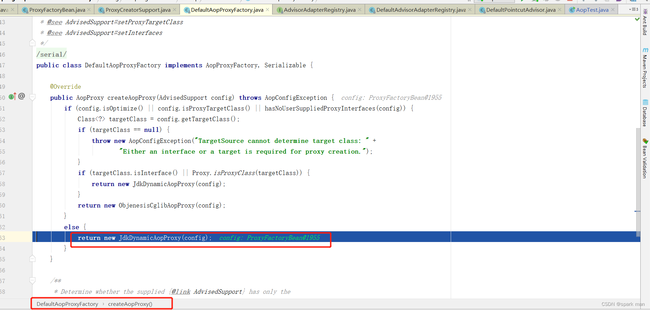Screen dimensions: 650x310
Task: Show the hidden tabs list dropdown
Action: (633, 9)
